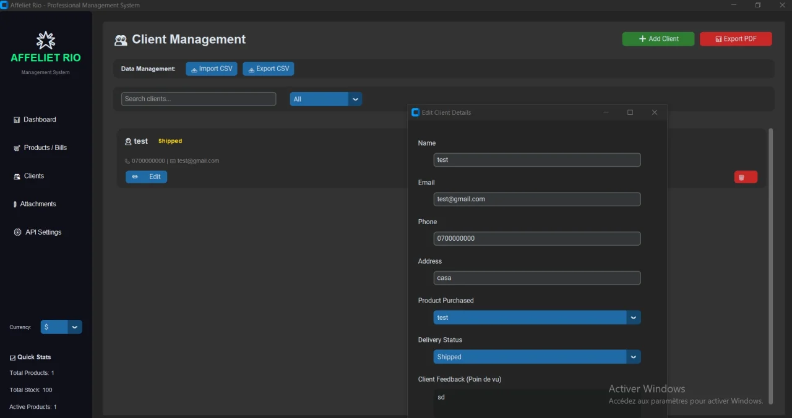Click the Active Products: 1 stat
The height and width of the screenshot is (418, 792).
click(33, 407)
